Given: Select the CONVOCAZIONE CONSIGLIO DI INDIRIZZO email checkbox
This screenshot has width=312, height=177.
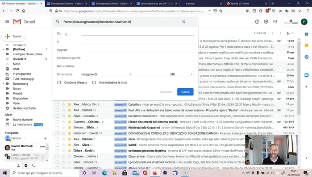Looking at the screenshot, I should 57,133.
